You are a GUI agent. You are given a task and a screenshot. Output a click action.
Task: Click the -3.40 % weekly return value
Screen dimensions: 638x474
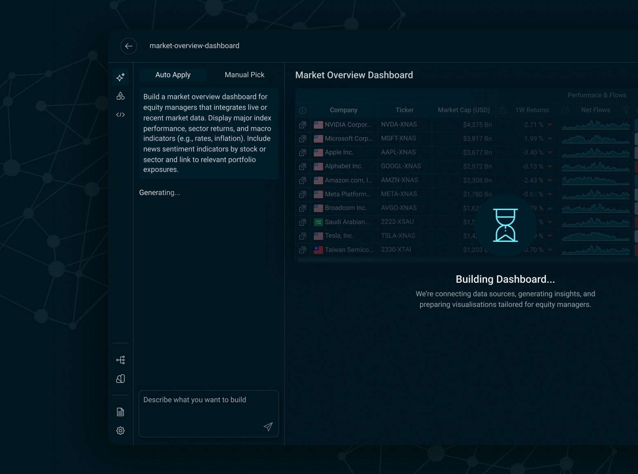(x=533, y=152)
